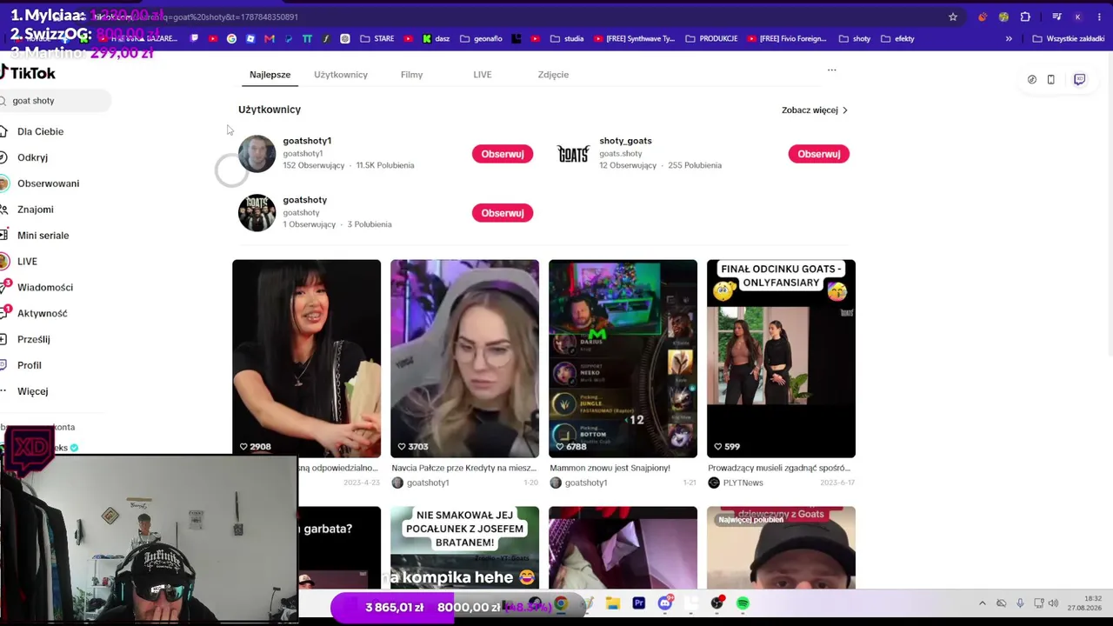
Task: Play the Darius video with 6788 likes
Action: coord(623,358)
